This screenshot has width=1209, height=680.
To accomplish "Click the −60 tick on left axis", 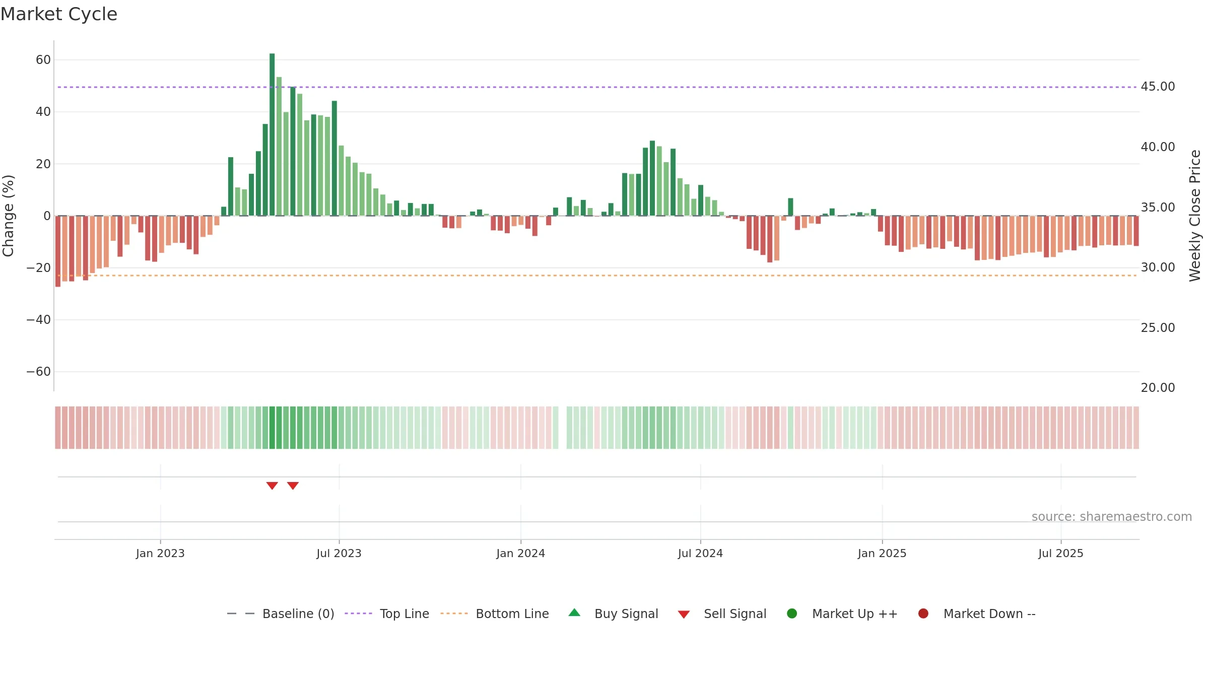I will coord(39,372).
